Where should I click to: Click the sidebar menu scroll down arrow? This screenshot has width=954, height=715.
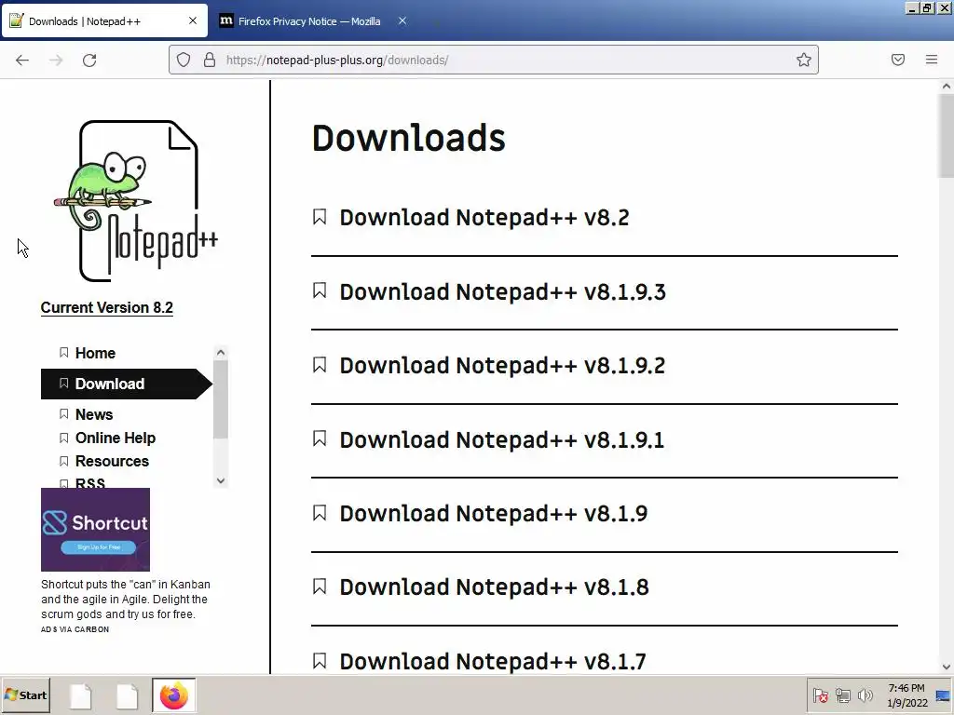pyautogui.click(x=221, y=480)
